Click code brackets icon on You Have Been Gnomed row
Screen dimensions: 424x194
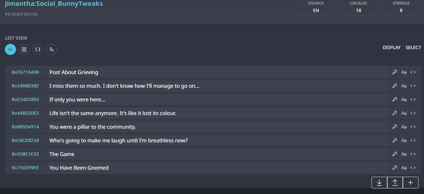[x=413, y=168]
